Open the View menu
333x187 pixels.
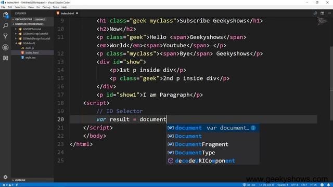click(x=31, y=7)
